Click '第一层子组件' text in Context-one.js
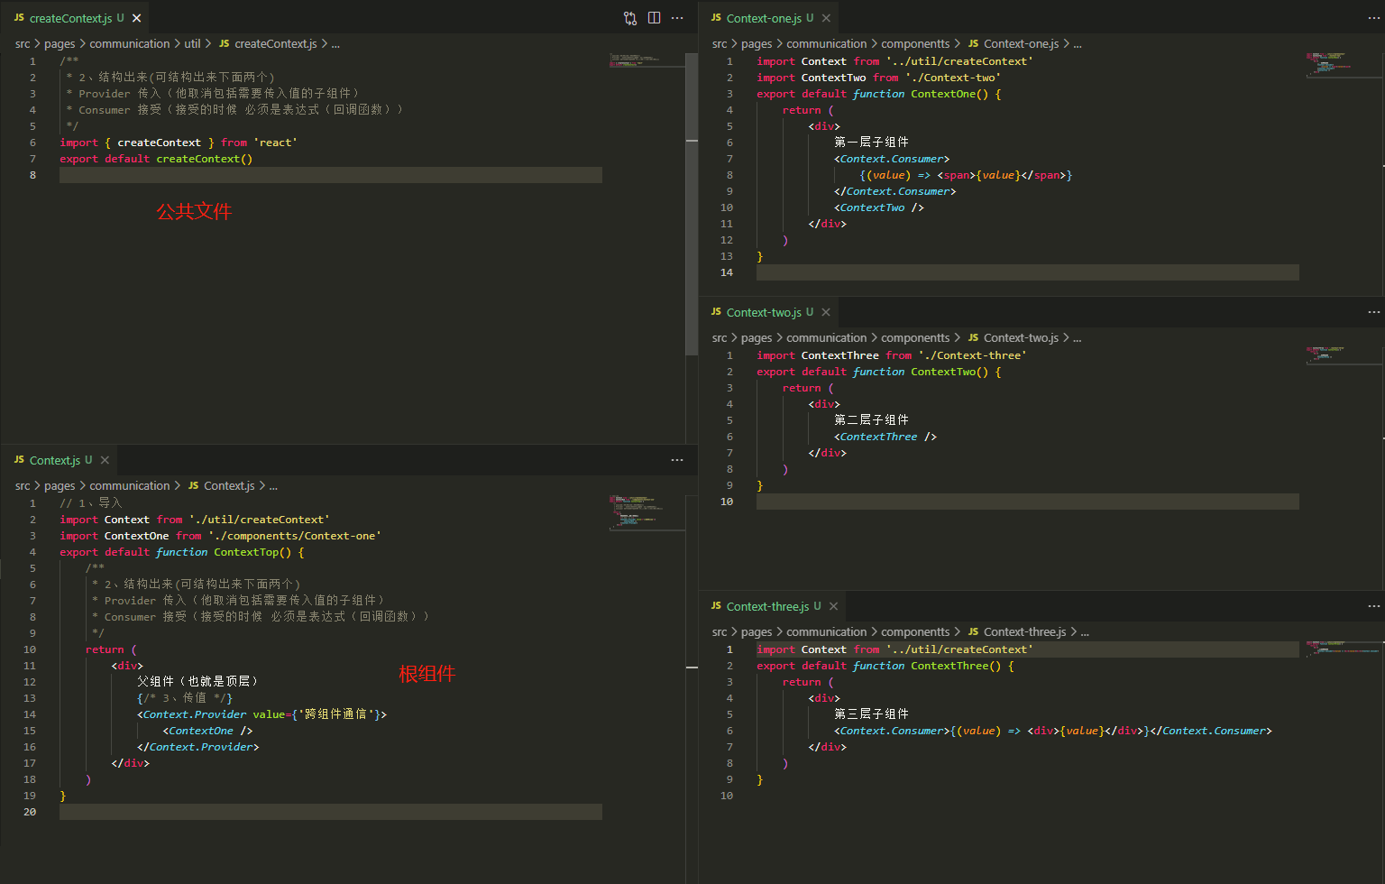Screen dimensions: 1385x884 [x=871, y=143]
